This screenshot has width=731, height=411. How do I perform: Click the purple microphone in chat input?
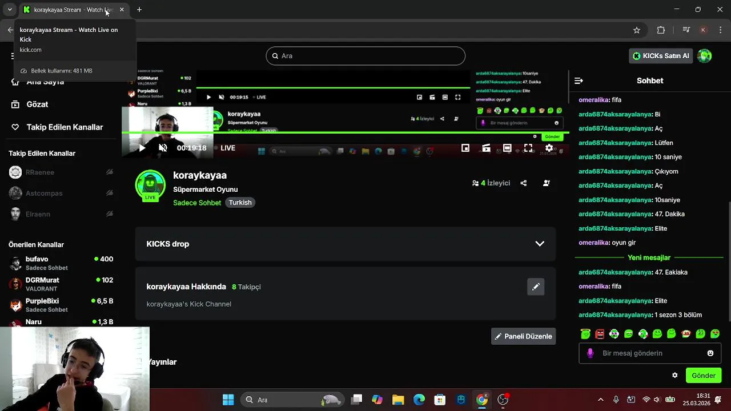click(x=590, y=353)
